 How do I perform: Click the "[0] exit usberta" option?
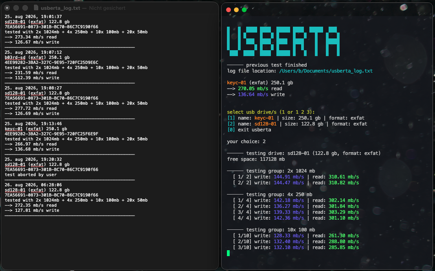(249, 130)
